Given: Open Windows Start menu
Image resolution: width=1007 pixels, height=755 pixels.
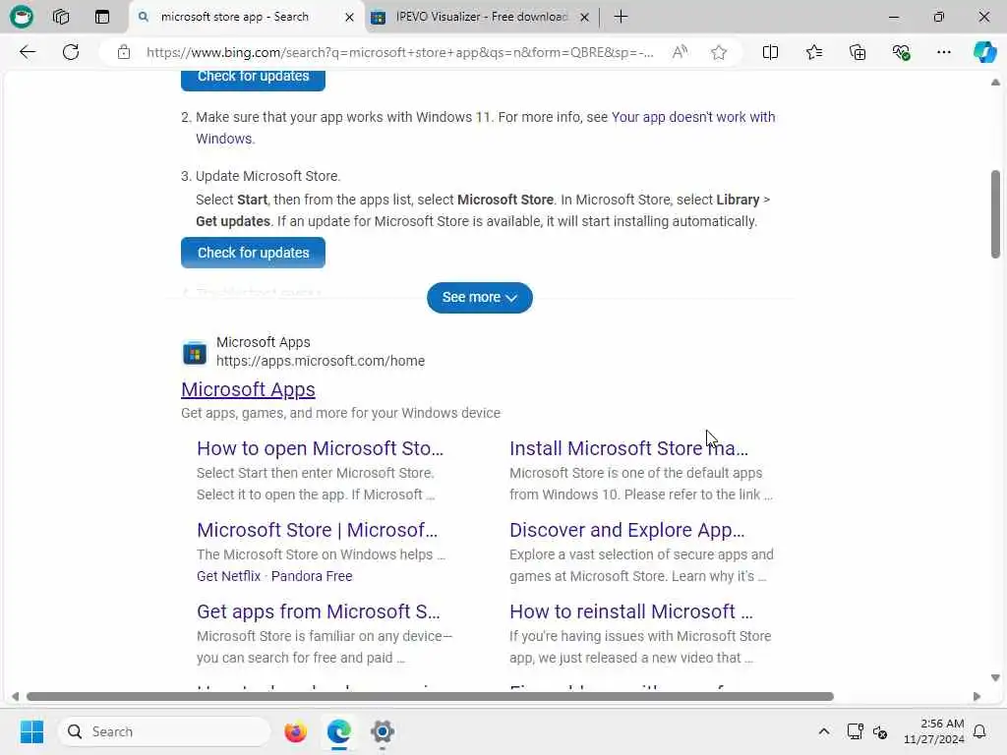Looking at the screenshot, I should [x=31, y=731].
